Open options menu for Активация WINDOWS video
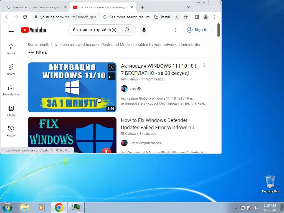Image resolution: width=284 pixels, height=213 pixels. (x=204, y=65)
